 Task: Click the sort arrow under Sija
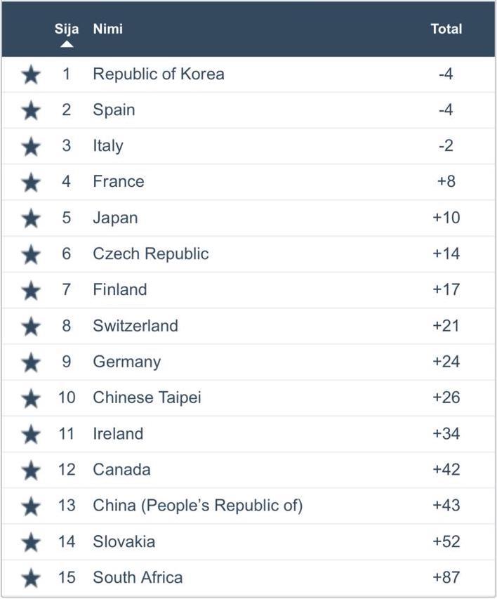tap(67, 44)
